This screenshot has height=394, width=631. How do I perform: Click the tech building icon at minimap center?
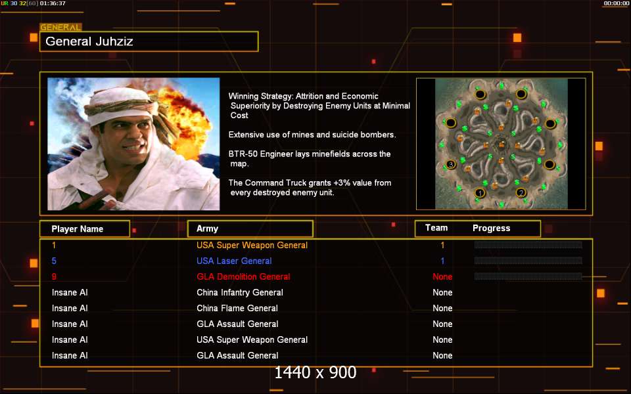502,144
